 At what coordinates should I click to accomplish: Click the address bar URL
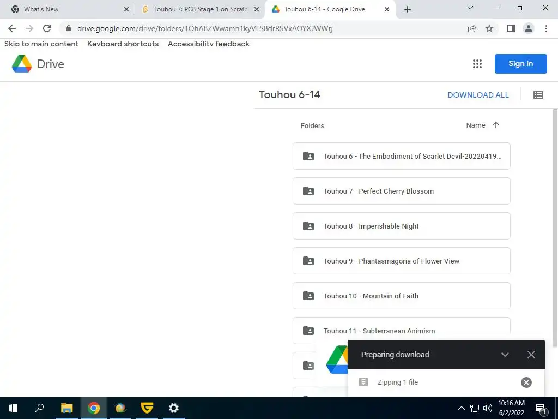tap(205, 28)
